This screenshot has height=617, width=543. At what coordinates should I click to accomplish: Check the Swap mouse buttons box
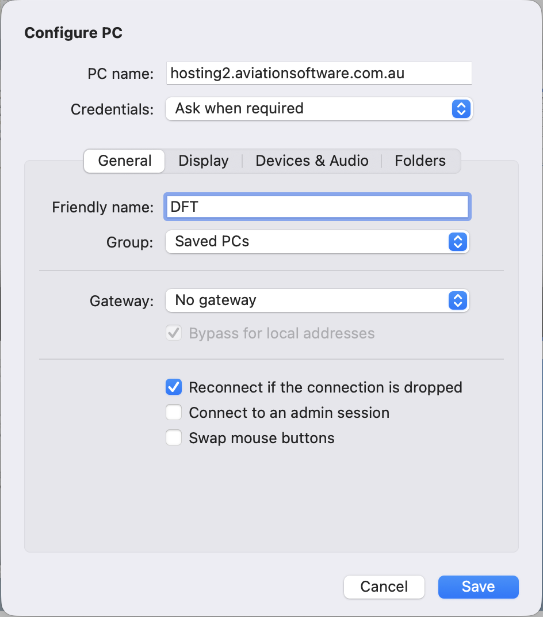point(174,438)
